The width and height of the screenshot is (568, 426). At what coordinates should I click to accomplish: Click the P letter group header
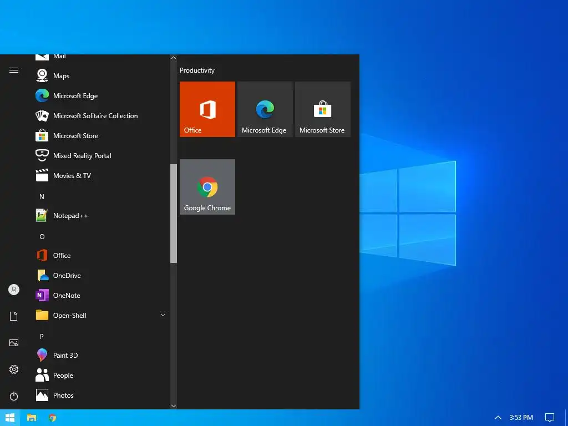pyautogui.click(x=42, y=336)
